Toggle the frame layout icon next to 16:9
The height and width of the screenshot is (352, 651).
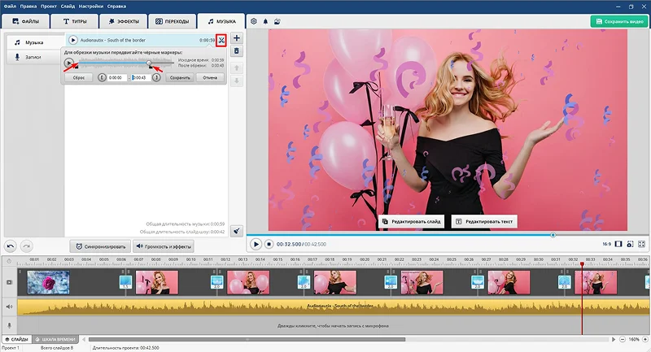(x=618, y=244)
